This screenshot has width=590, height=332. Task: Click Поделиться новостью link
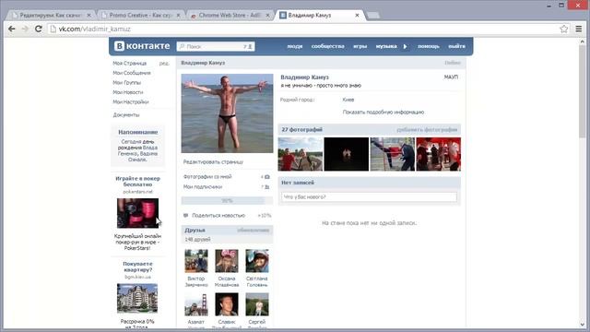[x=218, y=215]
